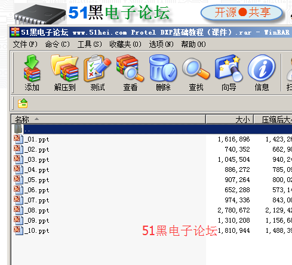Viewport: 292px width, 265px height.
Task: Open the 命令(C) menu
Action: click(x=57, y=44)
